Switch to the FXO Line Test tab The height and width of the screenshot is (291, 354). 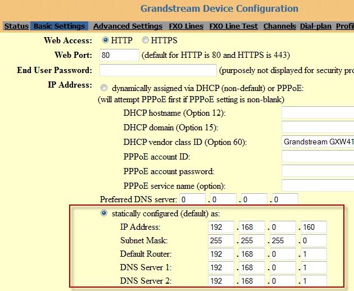233,26
